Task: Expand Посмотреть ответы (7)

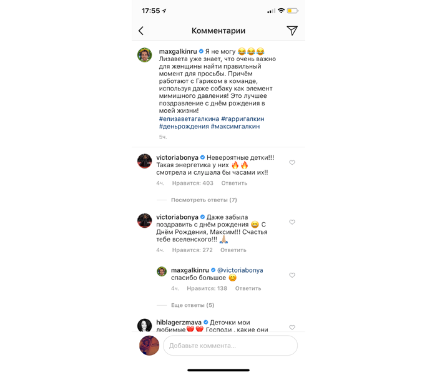Action: point(204,200)
